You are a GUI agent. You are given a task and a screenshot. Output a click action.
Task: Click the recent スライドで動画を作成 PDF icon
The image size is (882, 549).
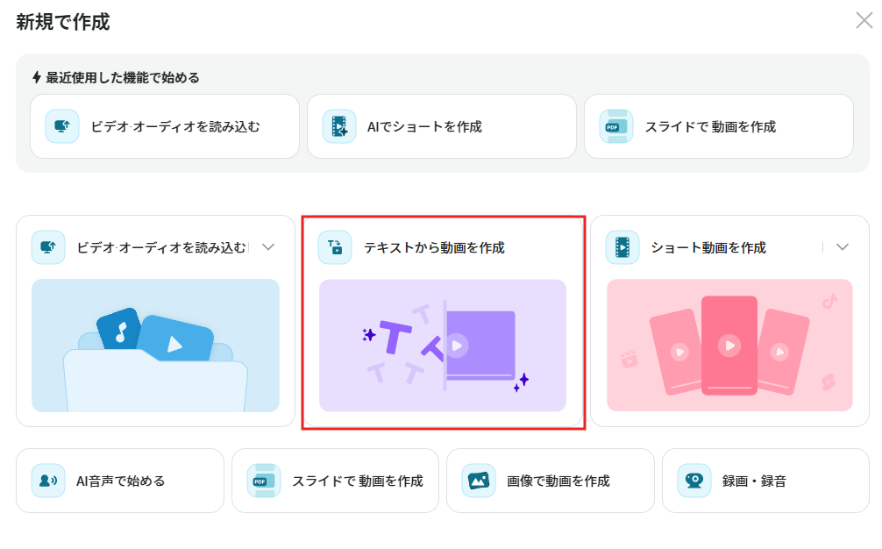(x=616, y=126)
